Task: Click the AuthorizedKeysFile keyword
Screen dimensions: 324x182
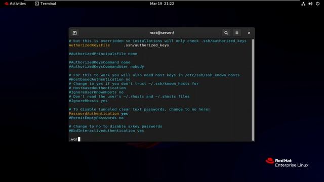Action: 89,45
